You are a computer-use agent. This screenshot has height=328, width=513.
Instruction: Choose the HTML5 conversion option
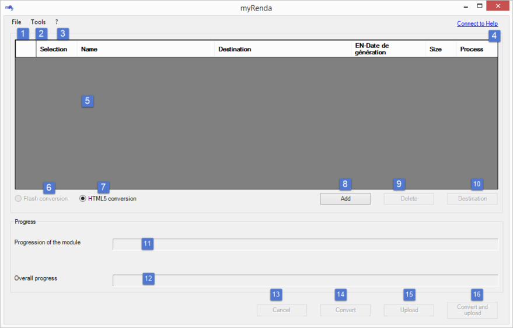[x=83, y=199]
